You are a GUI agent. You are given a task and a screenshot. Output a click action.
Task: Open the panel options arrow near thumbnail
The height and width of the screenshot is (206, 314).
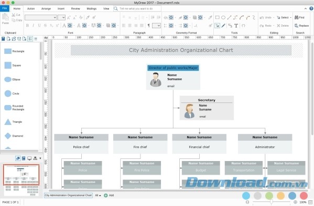tap(40, 158)
